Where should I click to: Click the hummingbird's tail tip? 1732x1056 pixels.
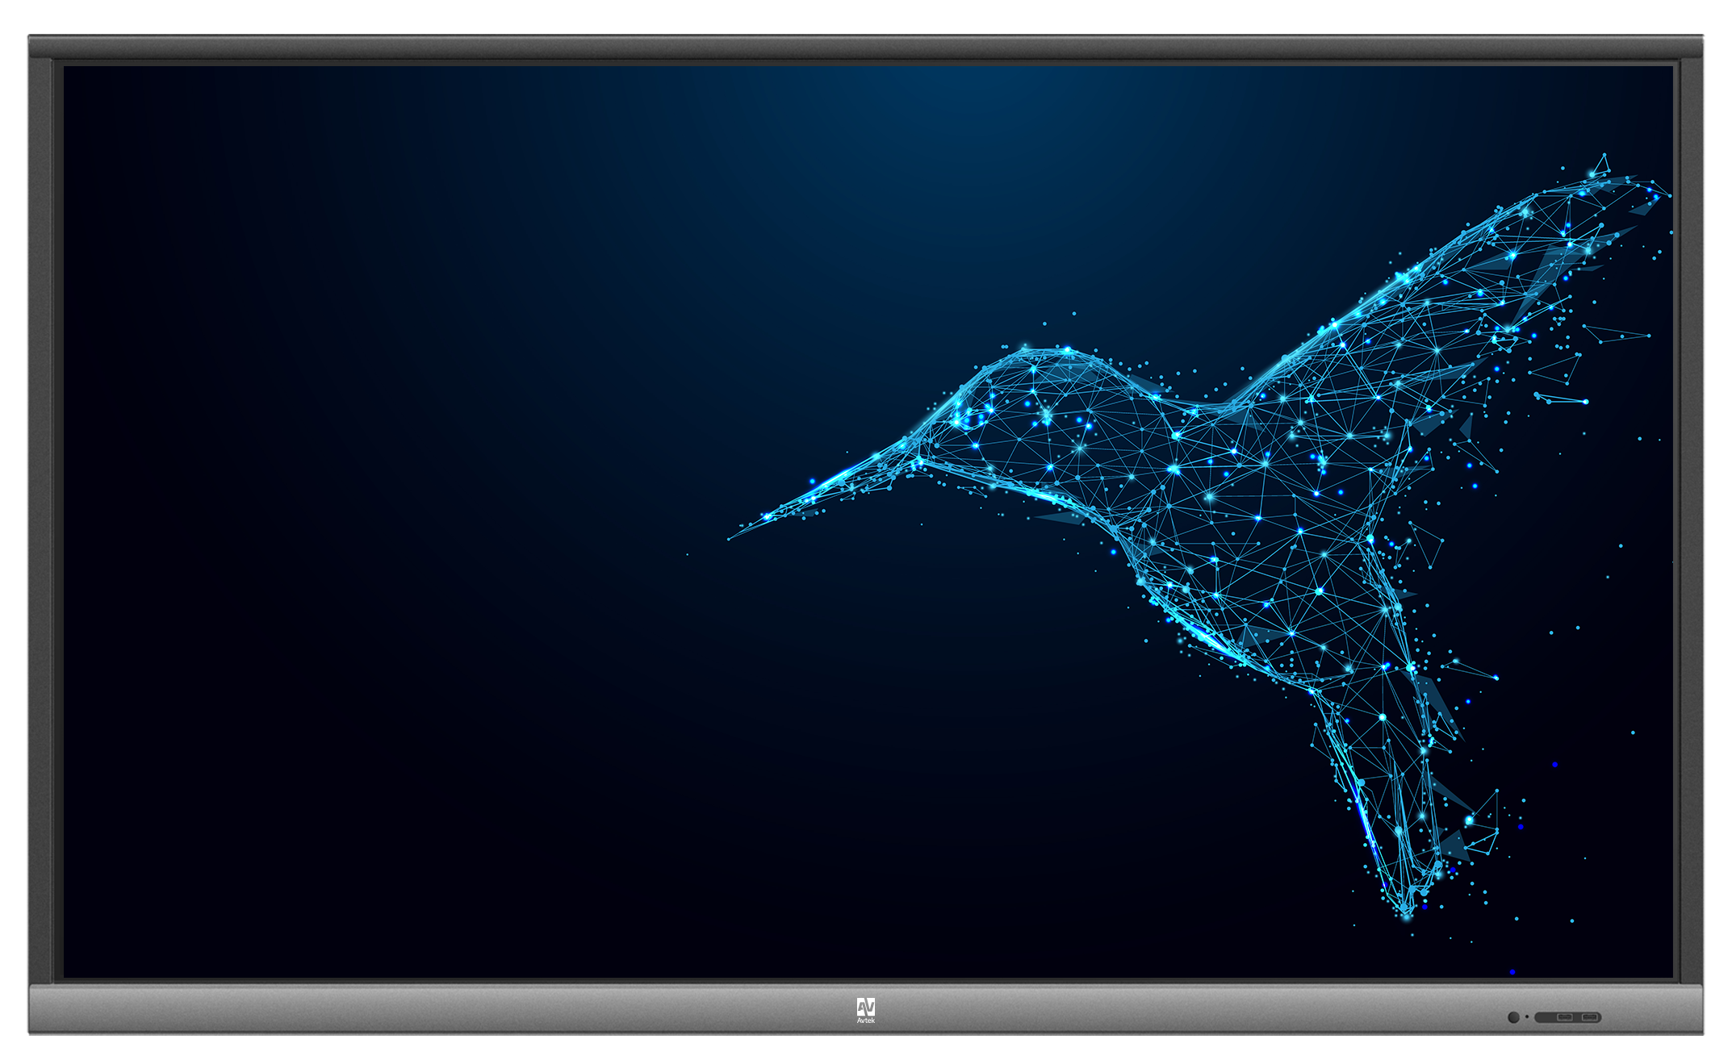coord(1407,912)
